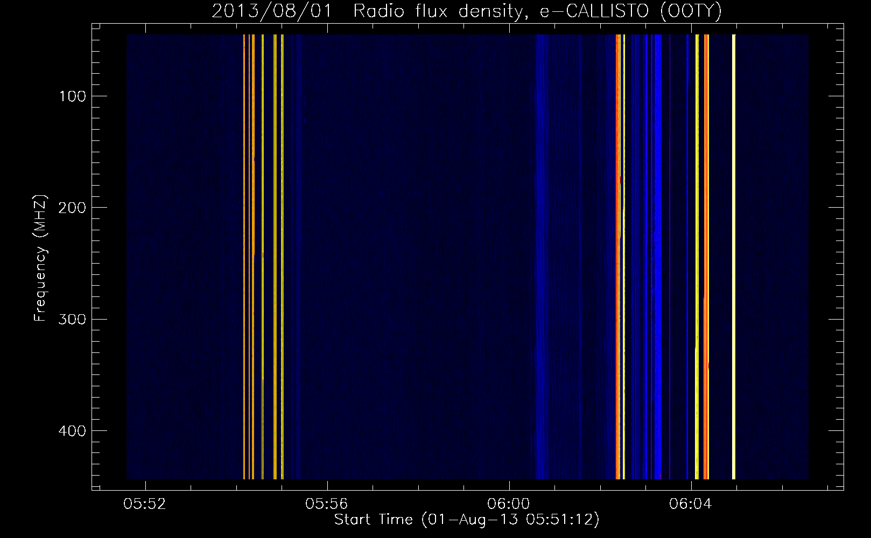The height and width of the screenshot is (538, 871).
Task: Select the 100 frequency tick label
Action: pos(73,96)
